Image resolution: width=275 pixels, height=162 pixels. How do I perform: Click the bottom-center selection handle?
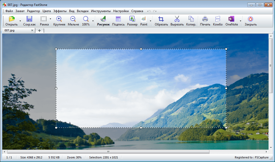(x=141, y=128)
